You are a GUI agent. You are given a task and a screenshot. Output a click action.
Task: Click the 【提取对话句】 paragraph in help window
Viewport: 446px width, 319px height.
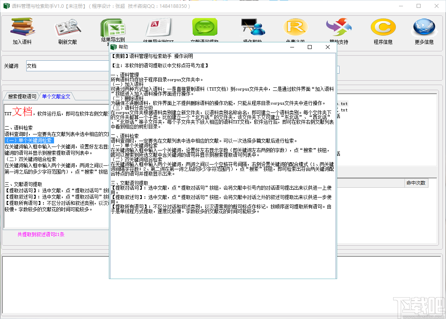click(x=221, y=190)
